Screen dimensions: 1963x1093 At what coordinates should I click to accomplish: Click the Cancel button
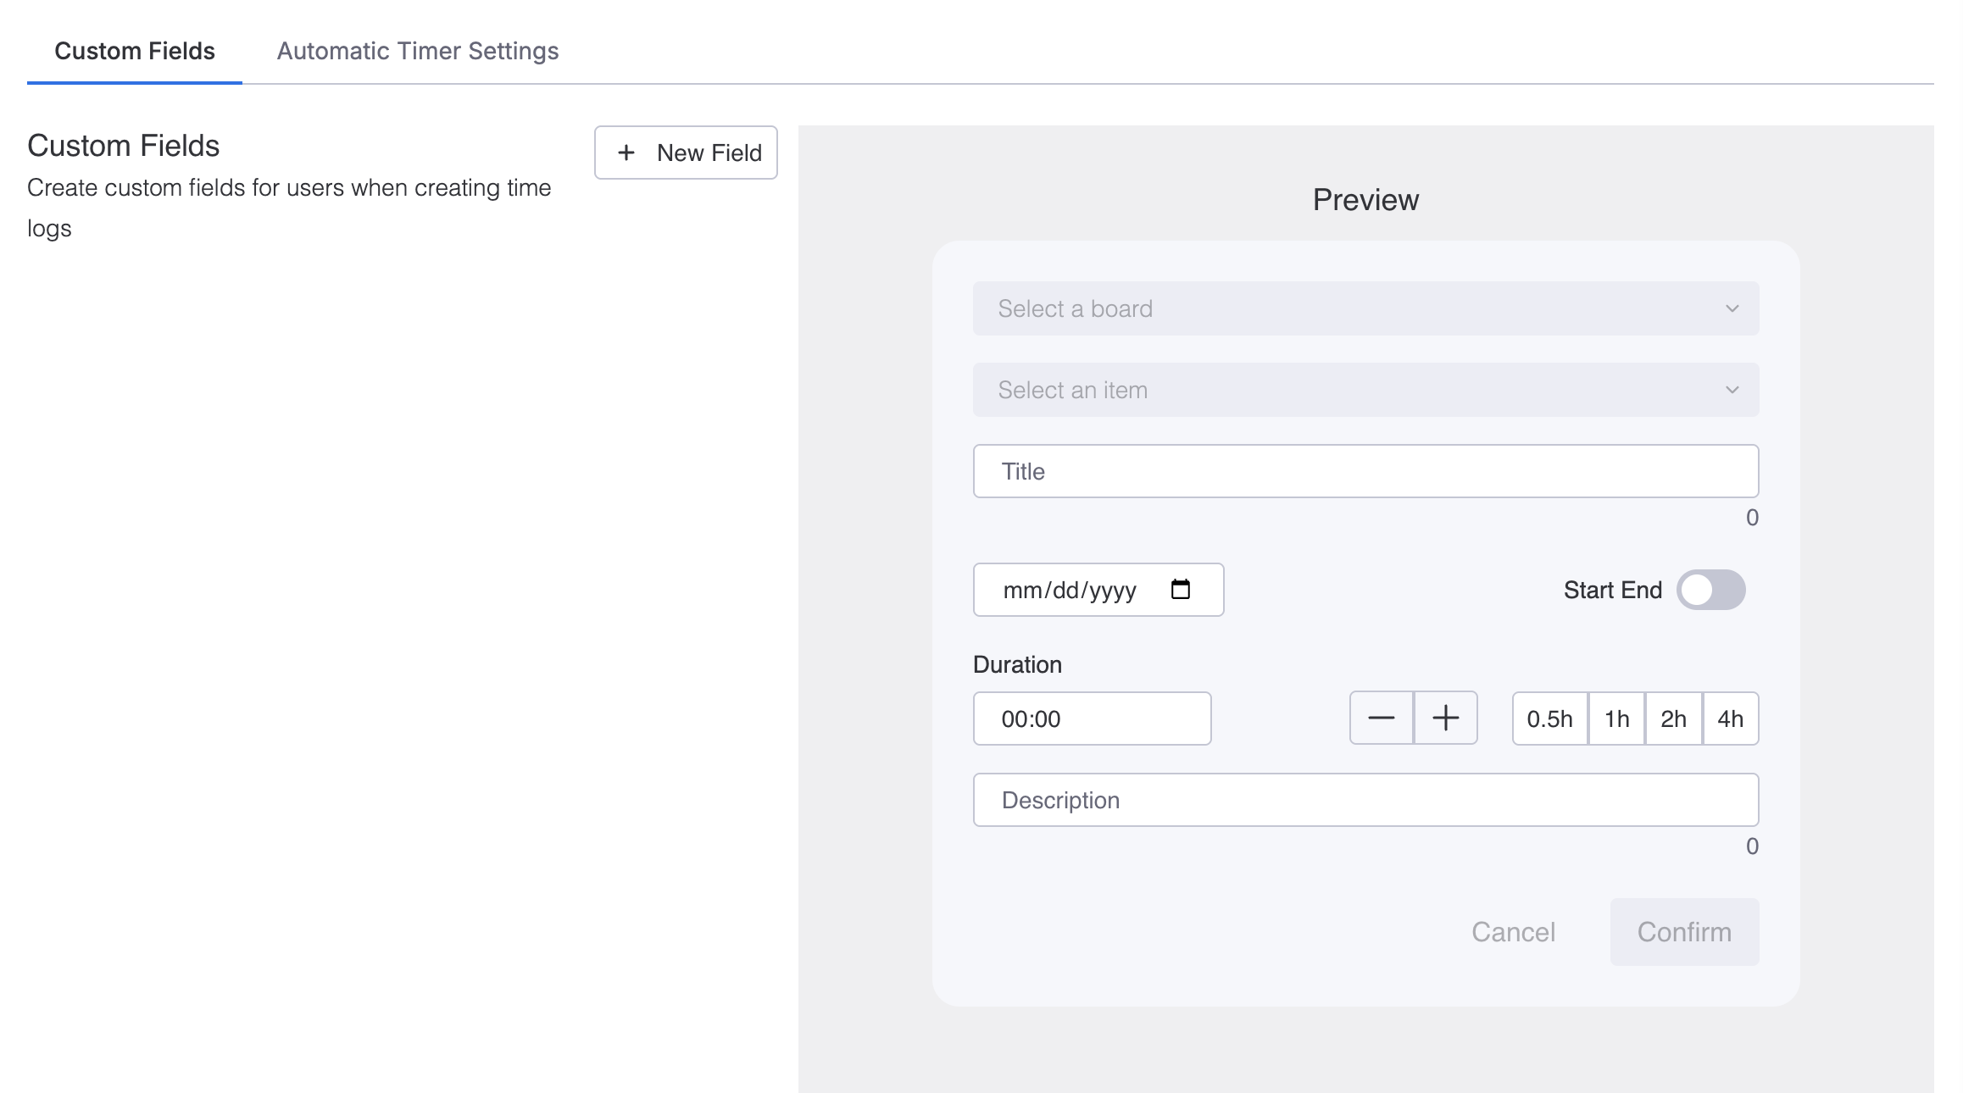pyautogui.click(x=1513, y=932)
